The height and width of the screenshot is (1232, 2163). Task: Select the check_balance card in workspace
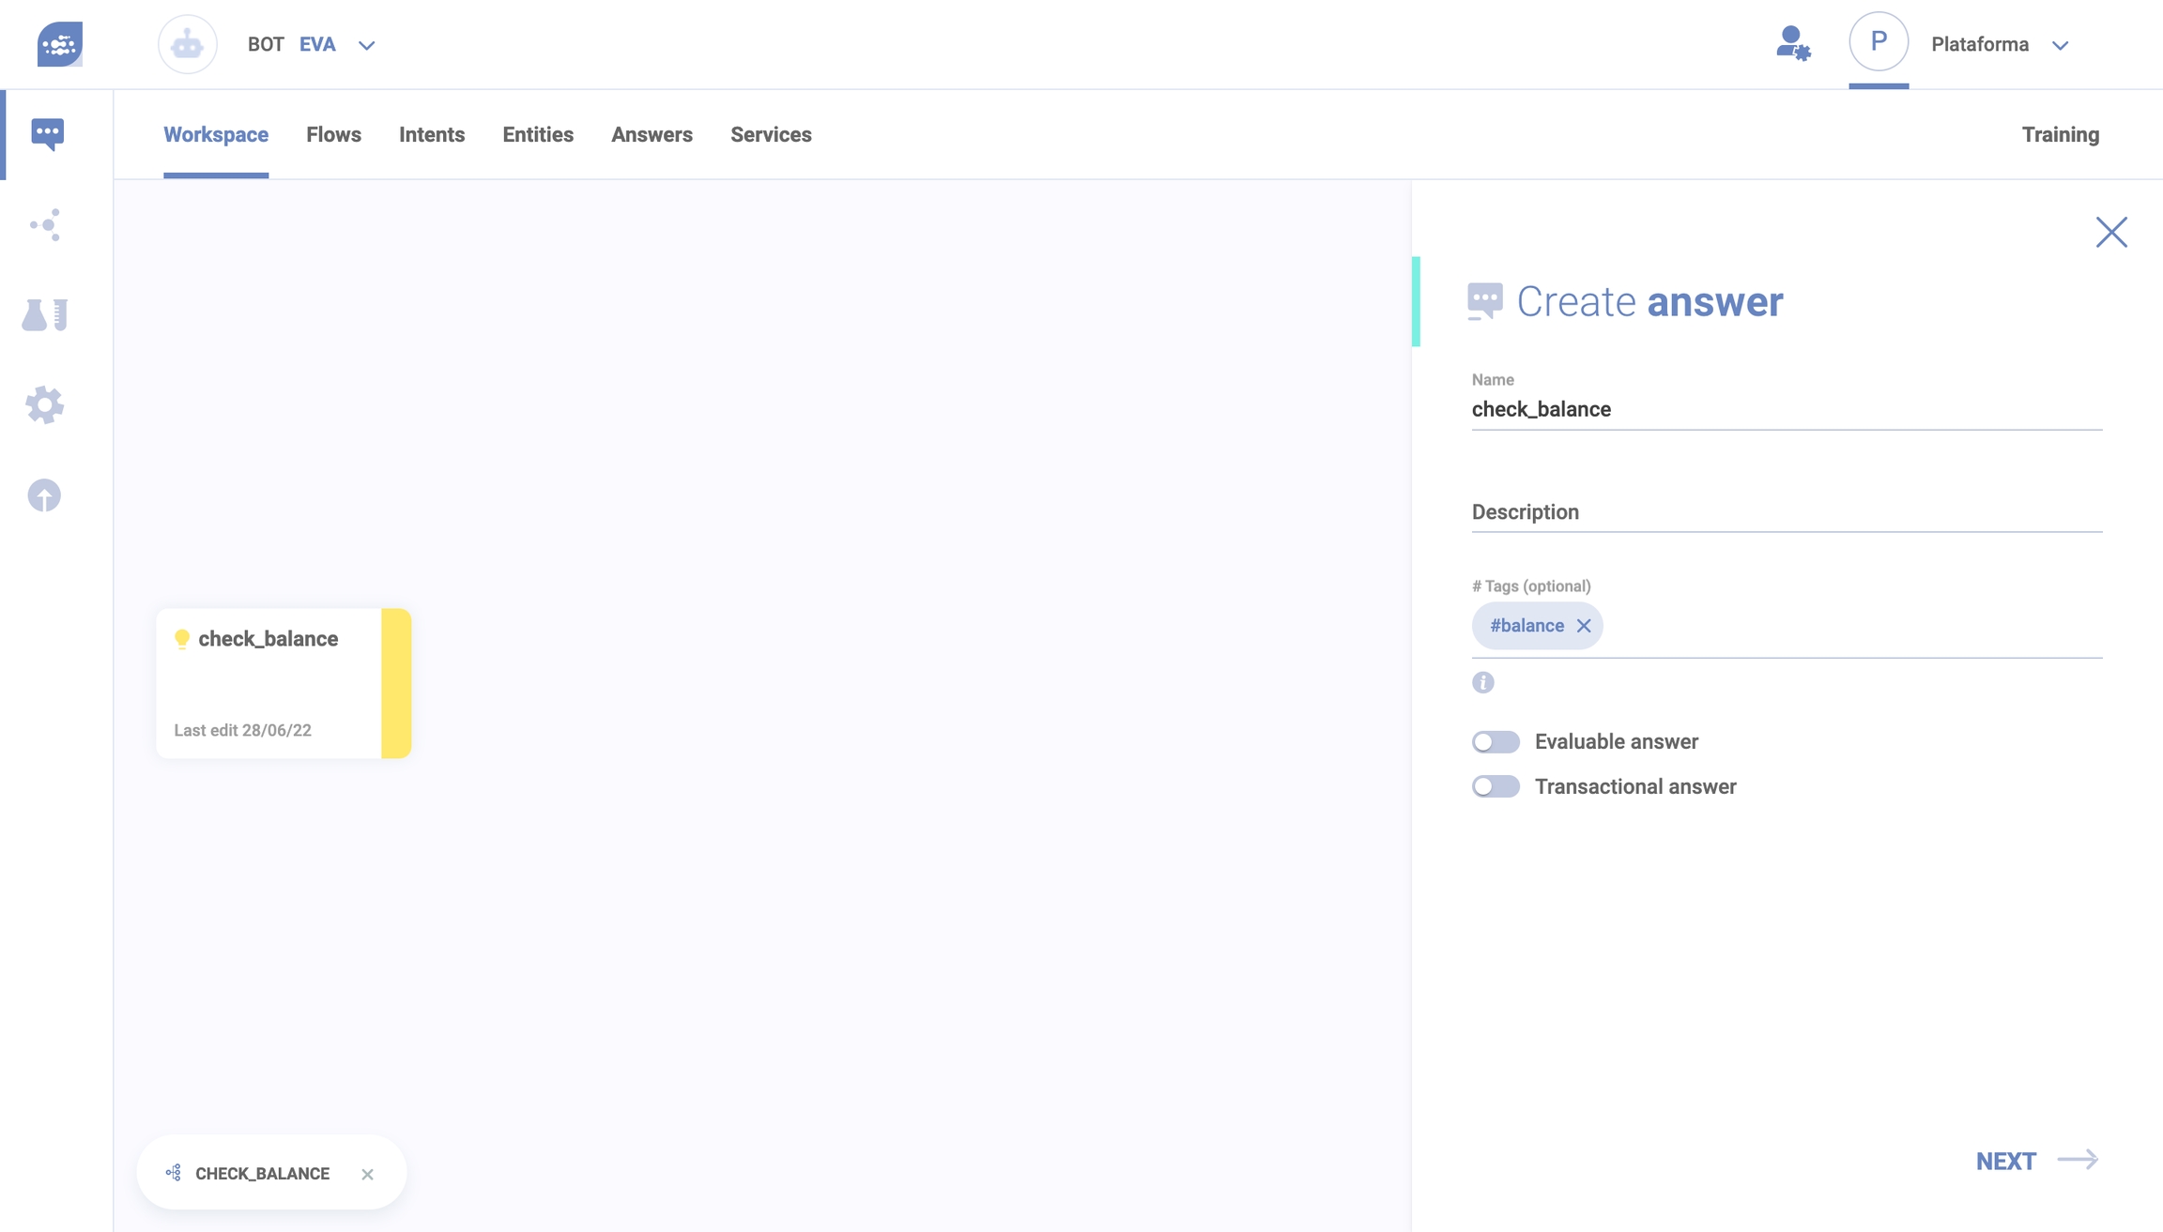pos(269,682)
